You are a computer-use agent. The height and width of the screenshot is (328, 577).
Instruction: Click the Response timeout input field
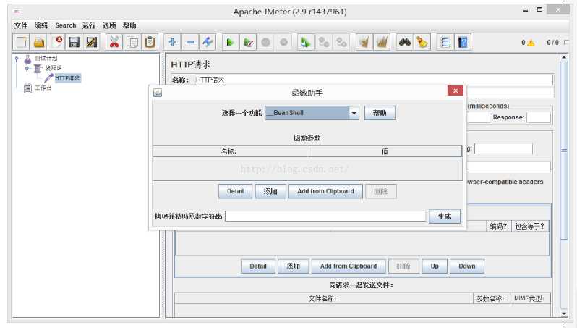pyautogui.click(x=539, y=117)
